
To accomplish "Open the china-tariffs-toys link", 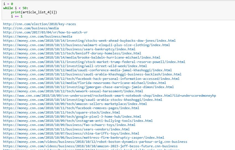I will point(71,133).
